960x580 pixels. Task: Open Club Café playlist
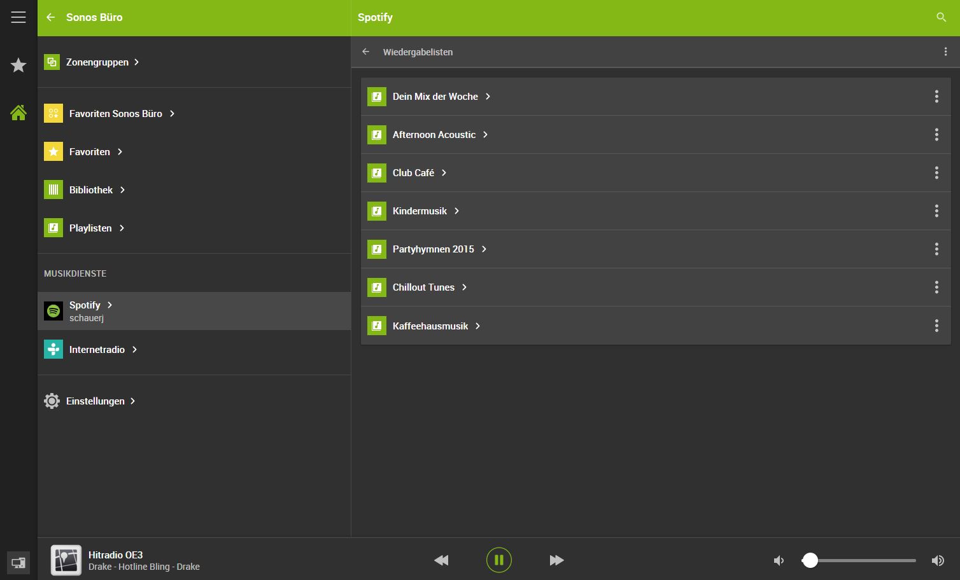pyautogui.click(x=656, y=173)
